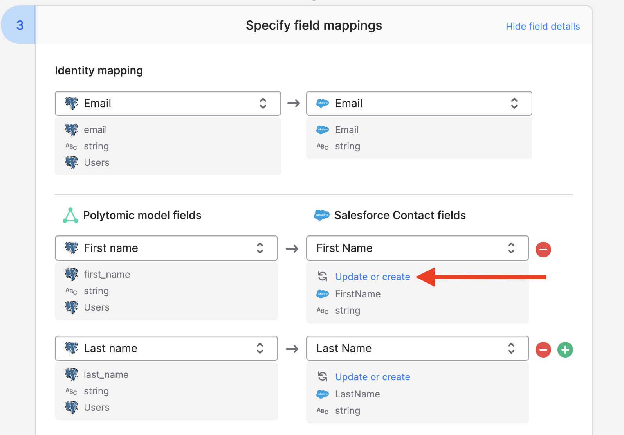The image size is (624, 435).
Task: Click the sync icon beside First Name's Update or create
Action: coord(323,277)
